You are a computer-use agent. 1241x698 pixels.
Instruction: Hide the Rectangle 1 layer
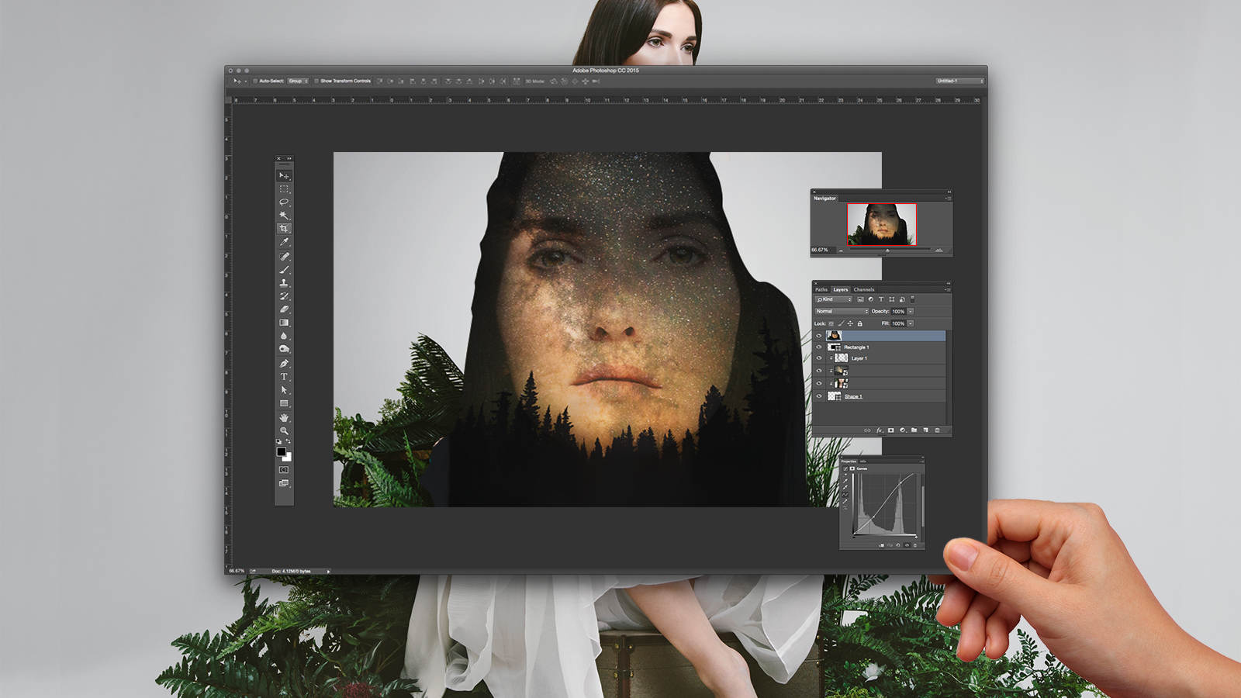818,347
